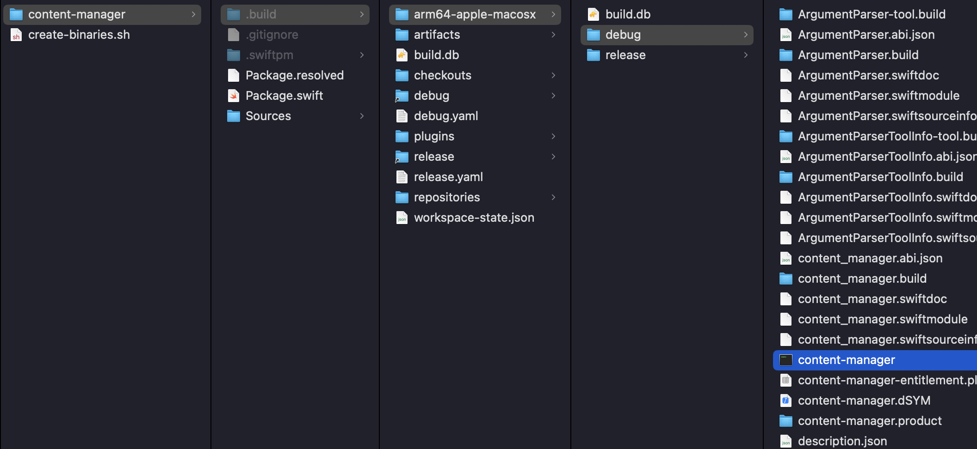Click the ArgumentParser.abi.json file icon
This screenshot has width=977, height=449.
[785, 35]
